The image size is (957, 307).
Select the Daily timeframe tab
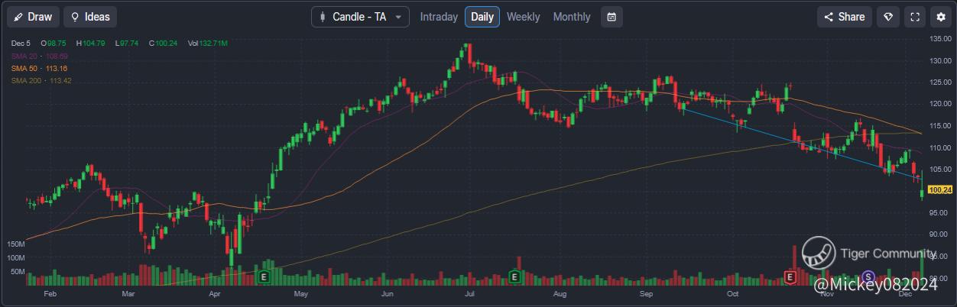pos(482,17)
